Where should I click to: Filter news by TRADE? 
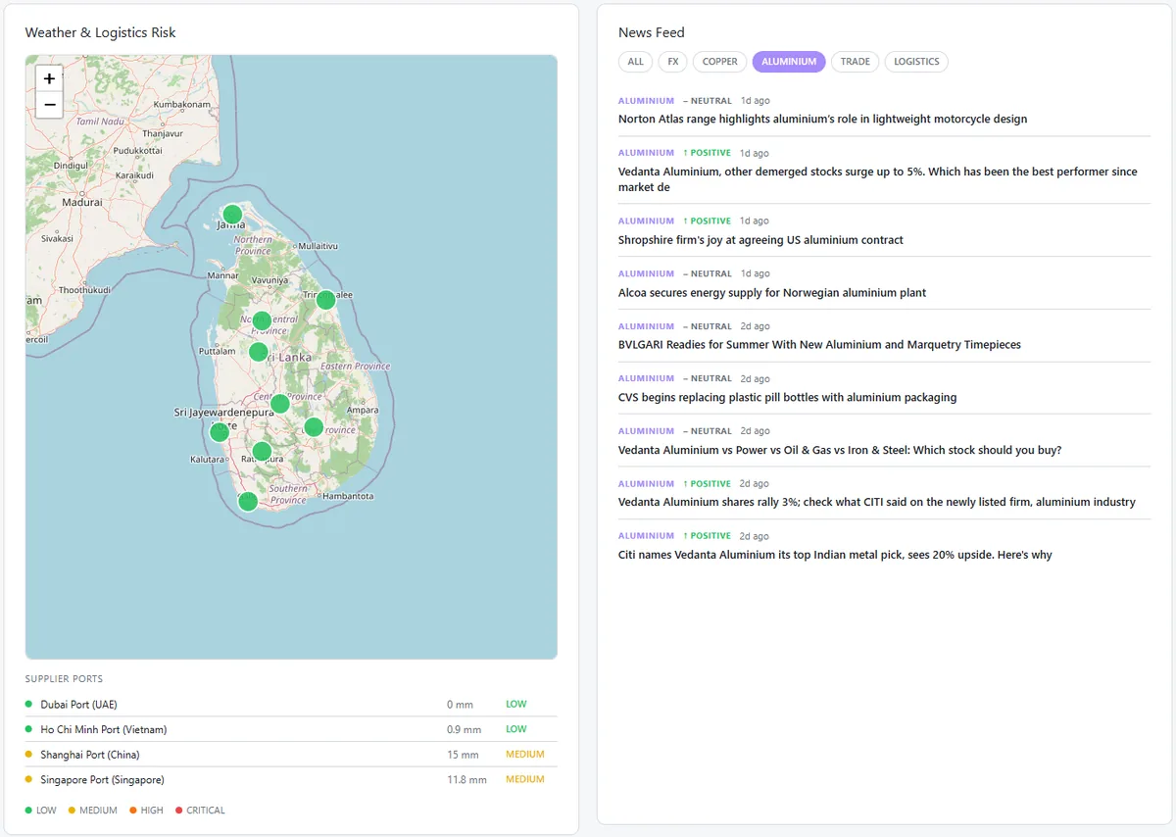click(x=855, y=62)
